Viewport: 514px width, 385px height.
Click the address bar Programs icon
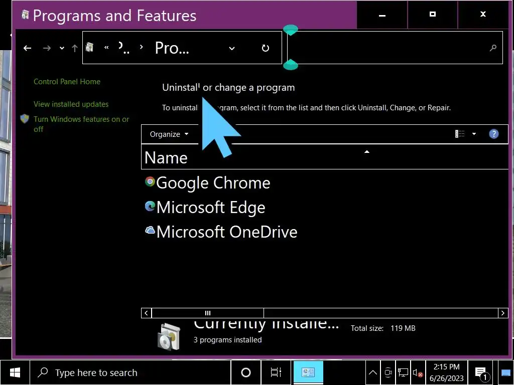pyautogui.click(x=89, y=48)
